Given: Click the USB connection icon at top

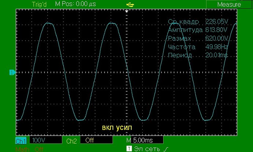Looking at the screenshot, I should [130, 5].
